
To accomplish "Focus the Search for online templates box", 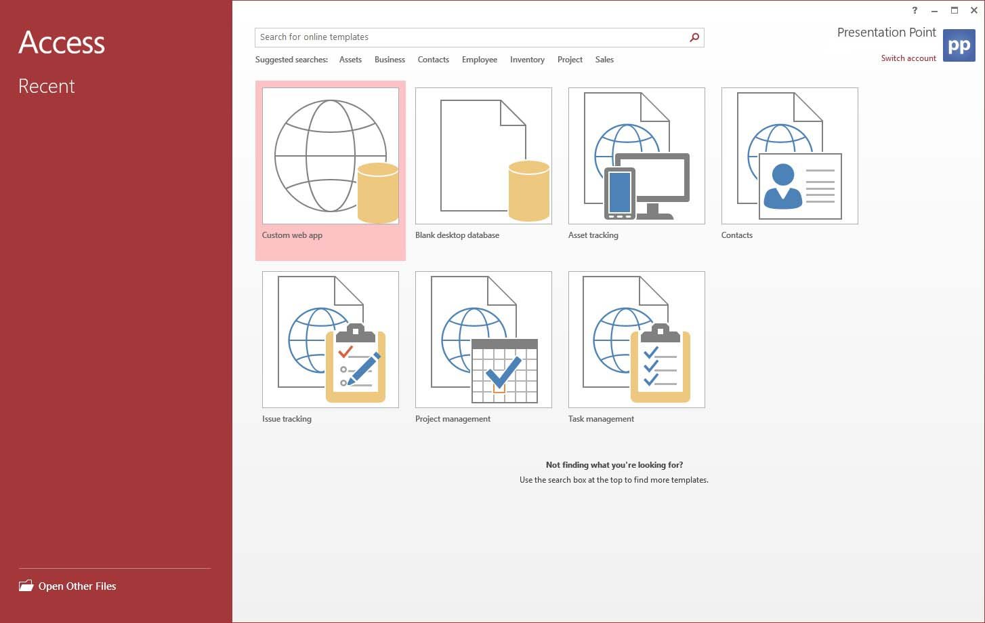I will tap(480, 37).
